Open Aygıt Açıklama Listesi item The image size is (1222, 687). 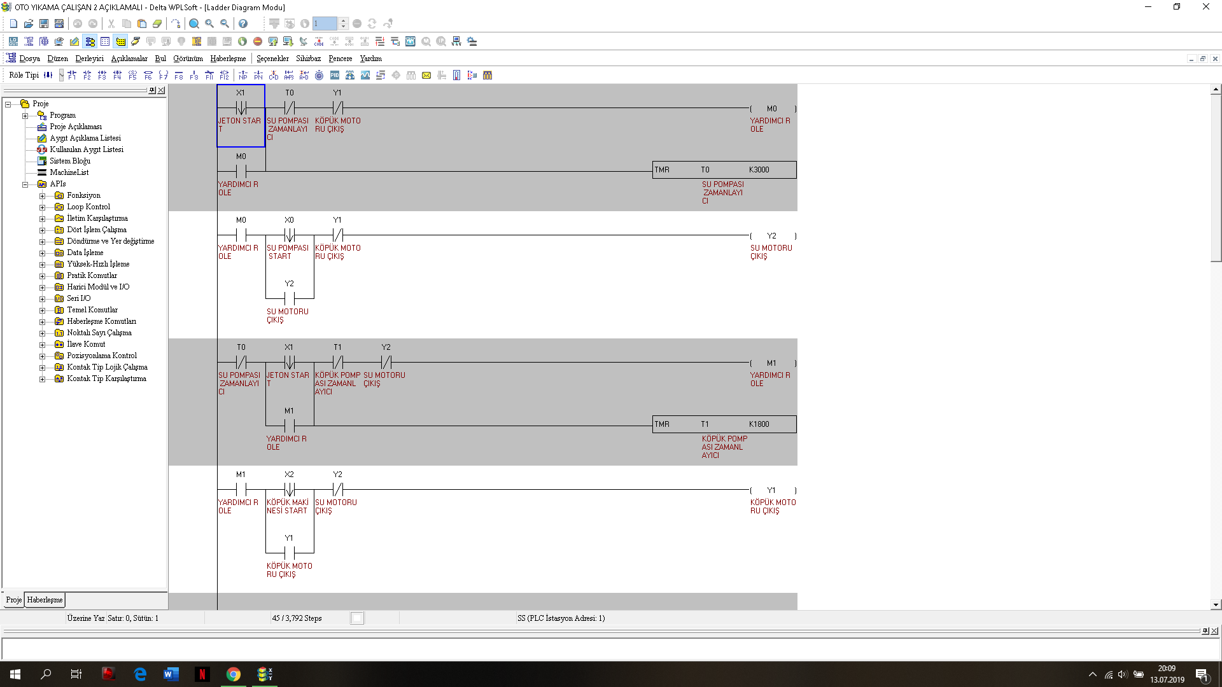point(85,138)
